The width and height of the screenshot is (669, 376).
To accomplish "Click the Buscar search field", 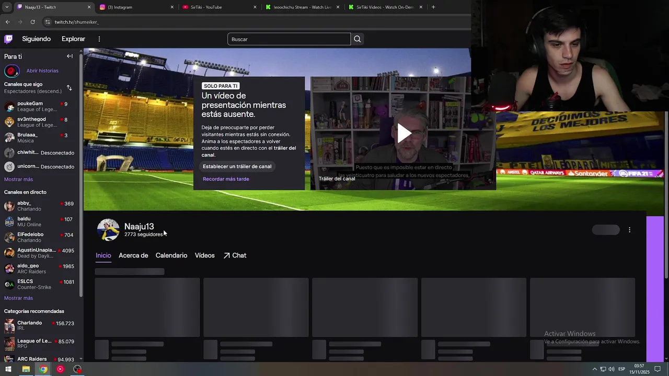I will coord(289,39).
